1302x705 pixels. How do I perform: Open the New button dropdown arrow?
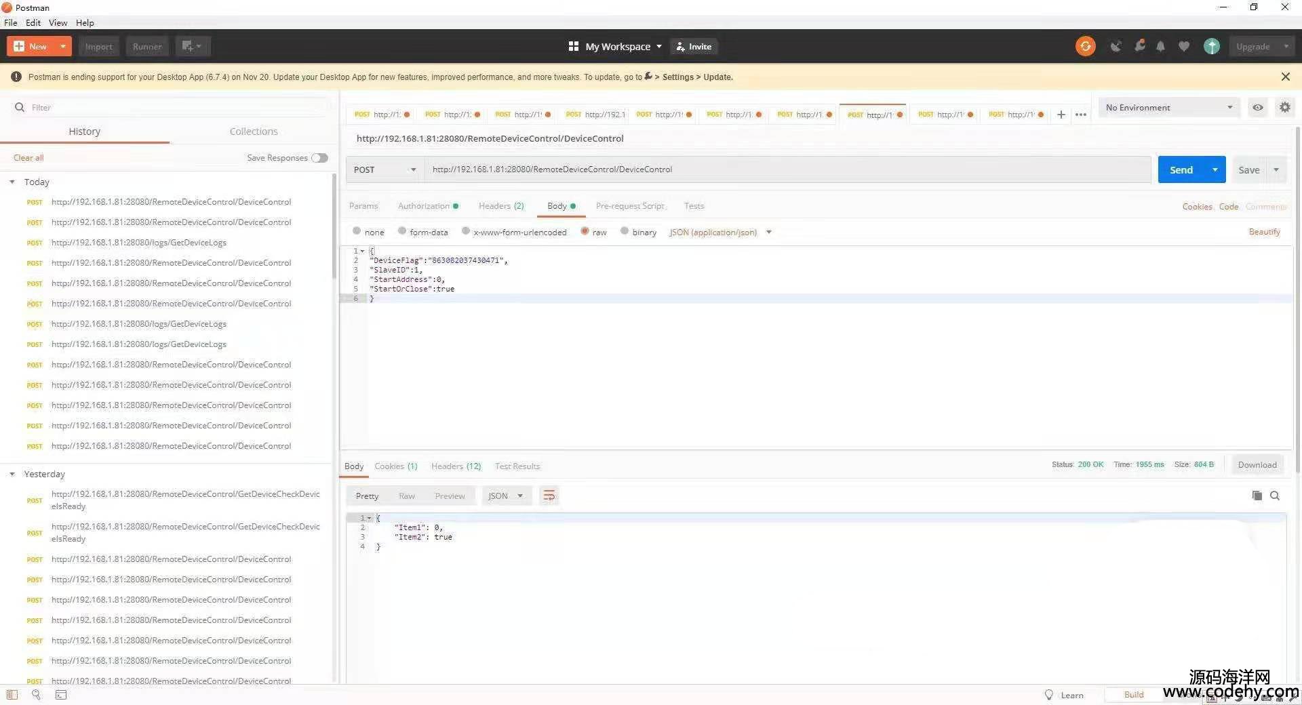(x=62, y=46)
